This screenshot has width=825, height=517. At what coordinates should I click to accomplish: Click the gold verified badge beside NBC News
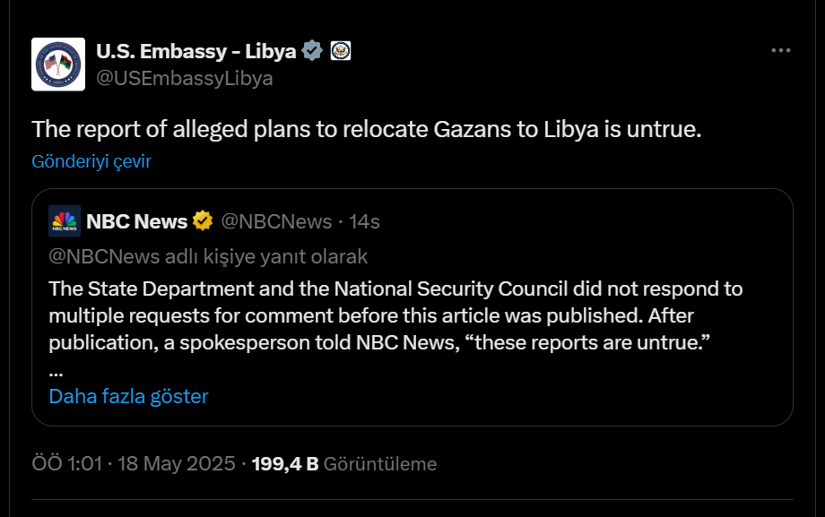click(203, 221)
